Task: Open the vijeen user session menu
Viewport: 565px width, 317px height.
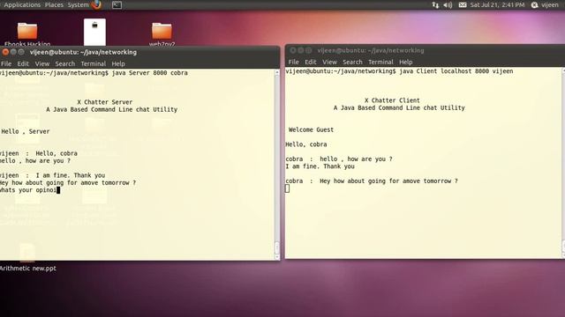Action: click(546, 4)
